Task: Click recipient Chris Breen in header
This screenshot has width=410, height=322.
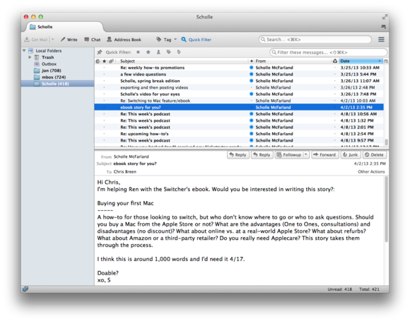Action: point(125,172)
